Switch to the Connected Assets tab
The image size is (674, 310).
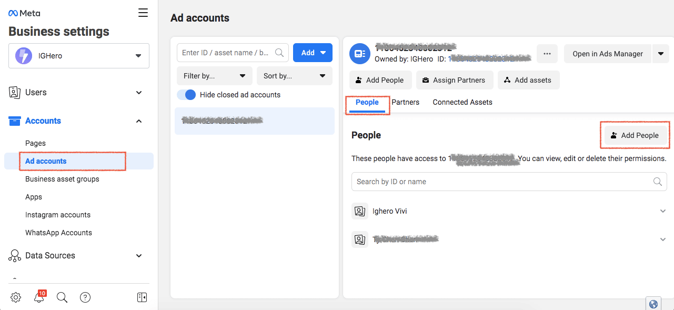pos(462,102)
